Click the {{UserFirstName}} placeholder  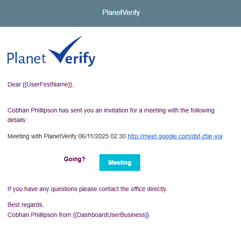[x=47, y=84]
